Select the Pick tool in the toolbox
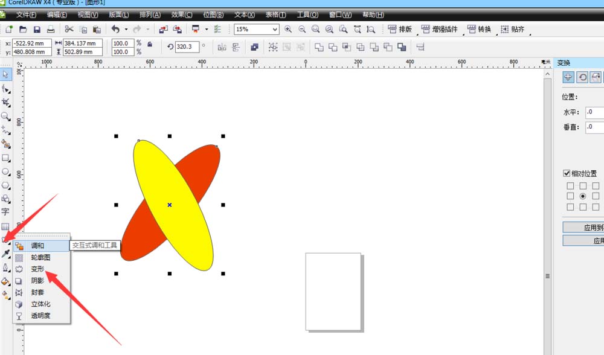Screen dimensions: 604x355 click(5, 74)
